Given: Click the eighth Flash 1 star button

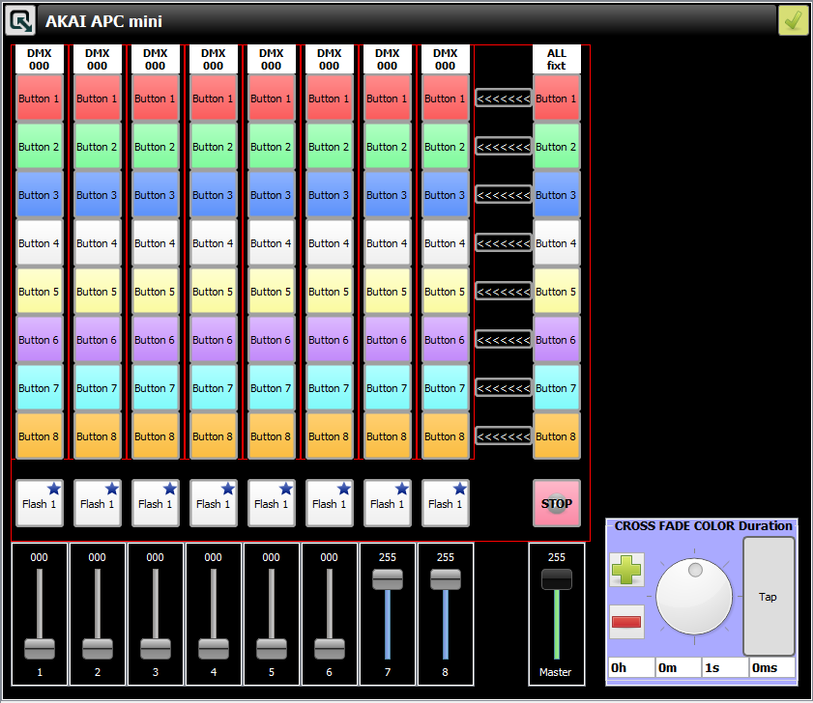Looking at the screenshot, I should (446, 503).
